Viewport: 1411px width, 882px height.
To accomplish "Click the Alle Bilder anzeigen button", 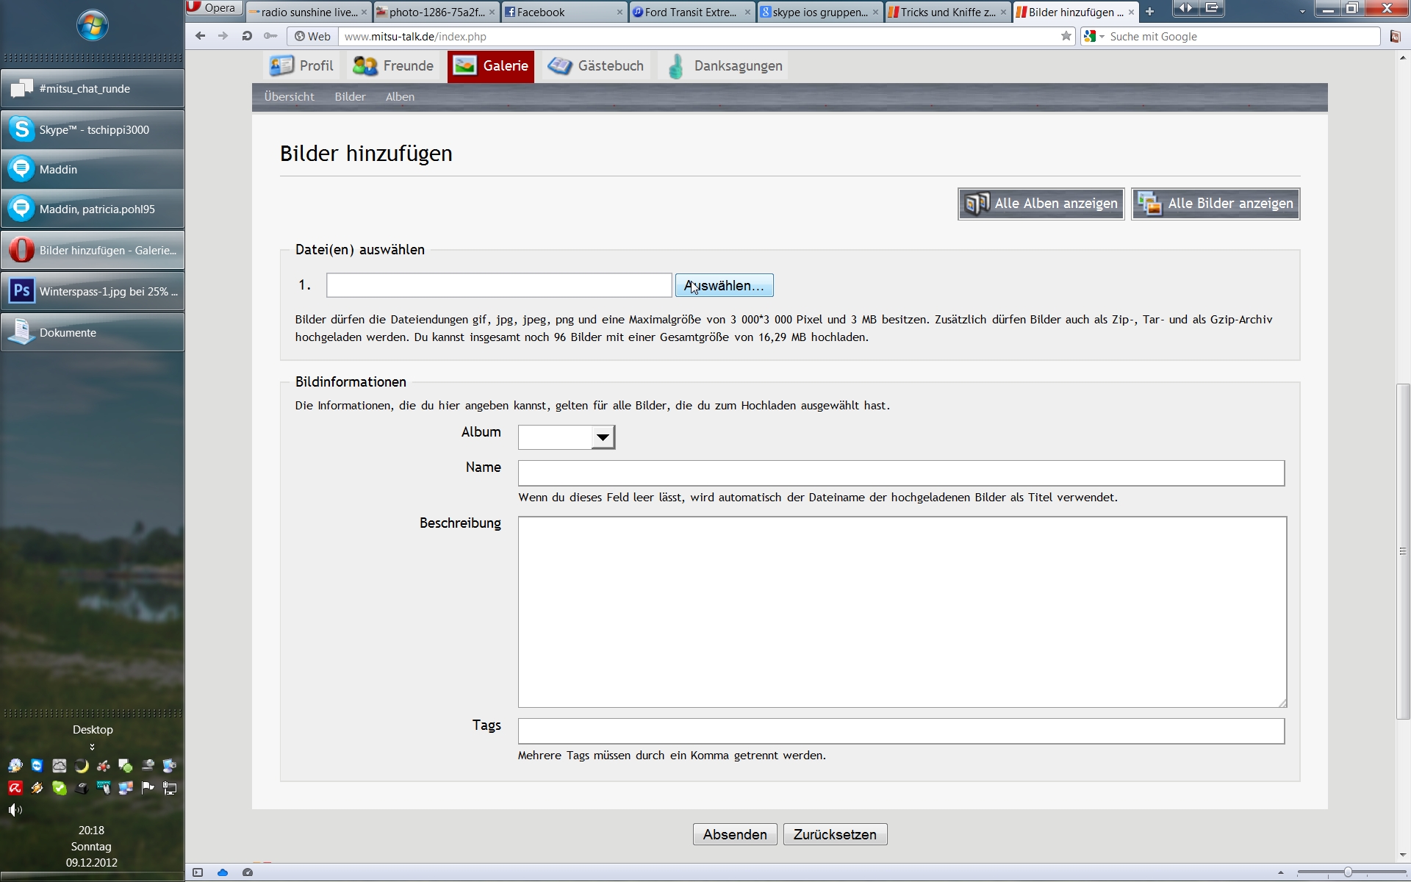I will click(1215, 204).
